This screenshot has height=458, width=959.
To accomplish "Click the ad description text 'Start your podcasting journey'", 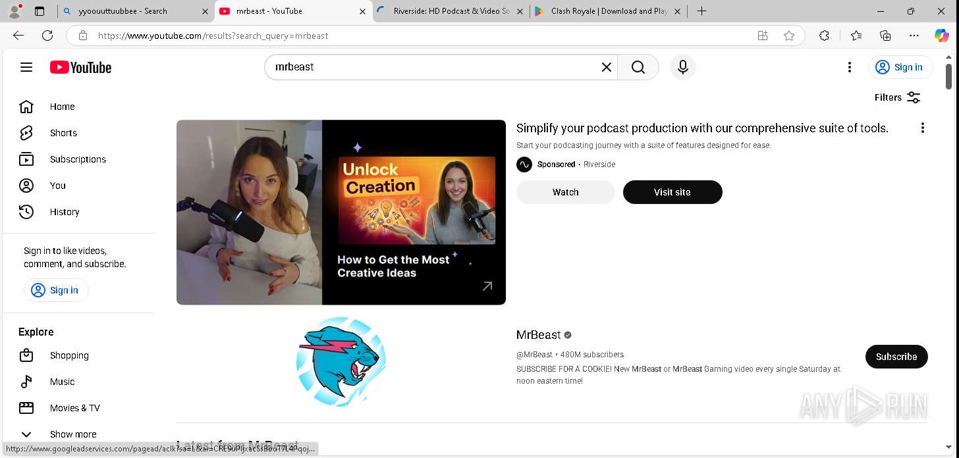I will click(644, 145).
